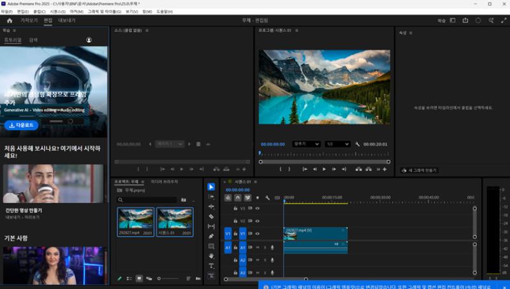
Task: Mute audio track A1
Action: (x=258, y=248)
